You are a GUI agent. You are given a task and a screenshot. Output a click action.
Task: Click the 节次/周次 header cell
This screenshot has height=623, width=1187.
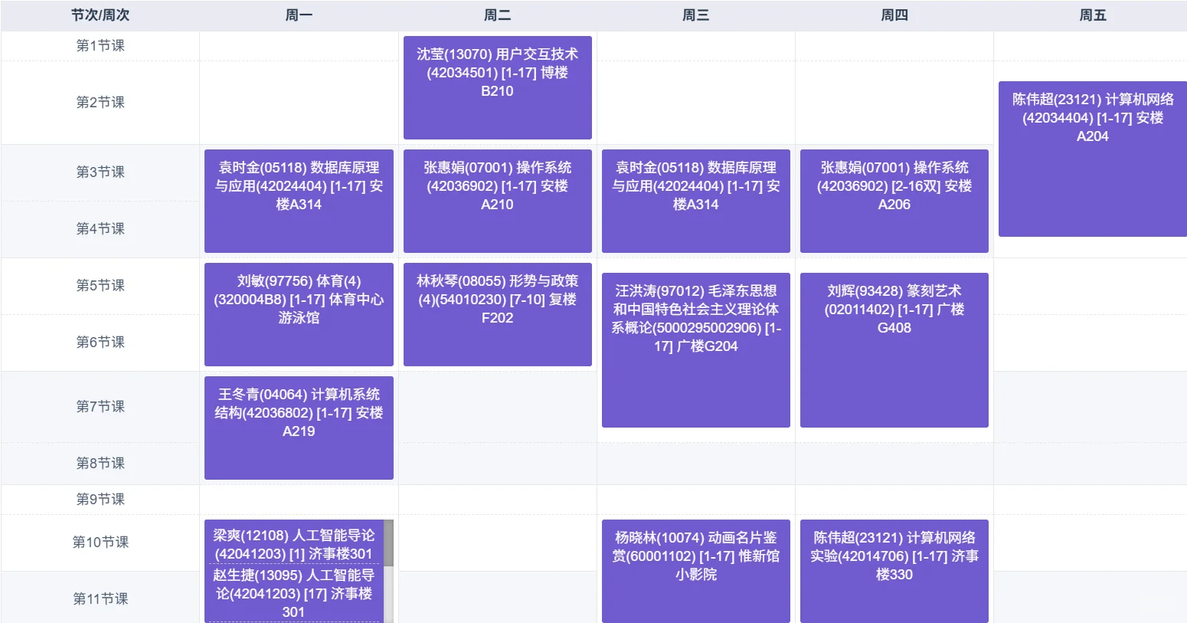[x=100, y=15]
